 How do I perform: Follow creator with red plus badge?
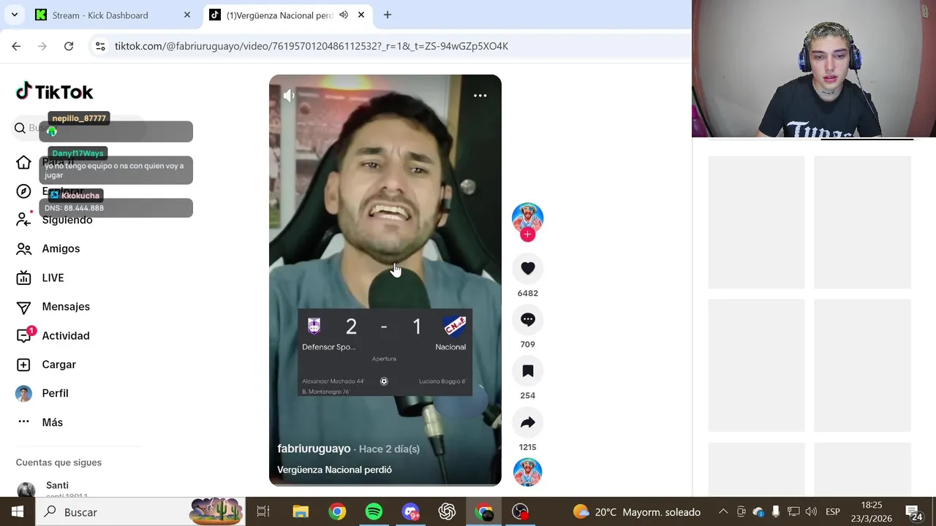(527, 235)
